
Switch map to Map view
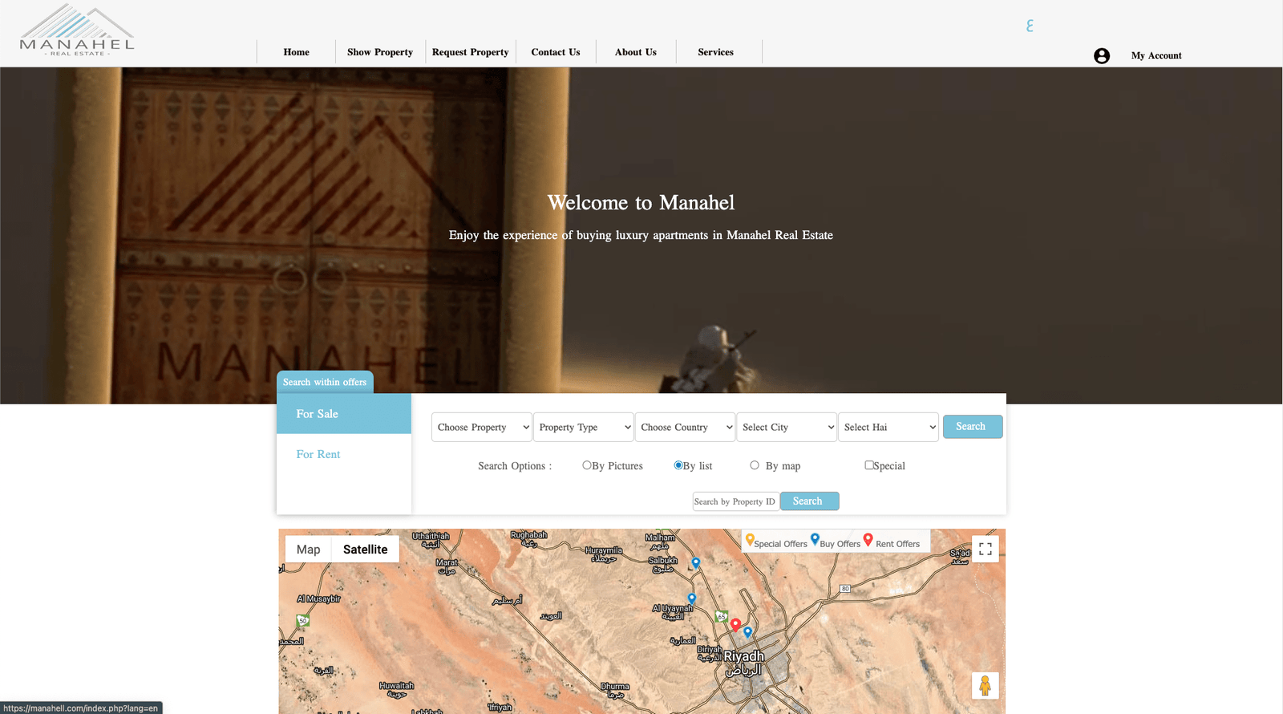309,550
